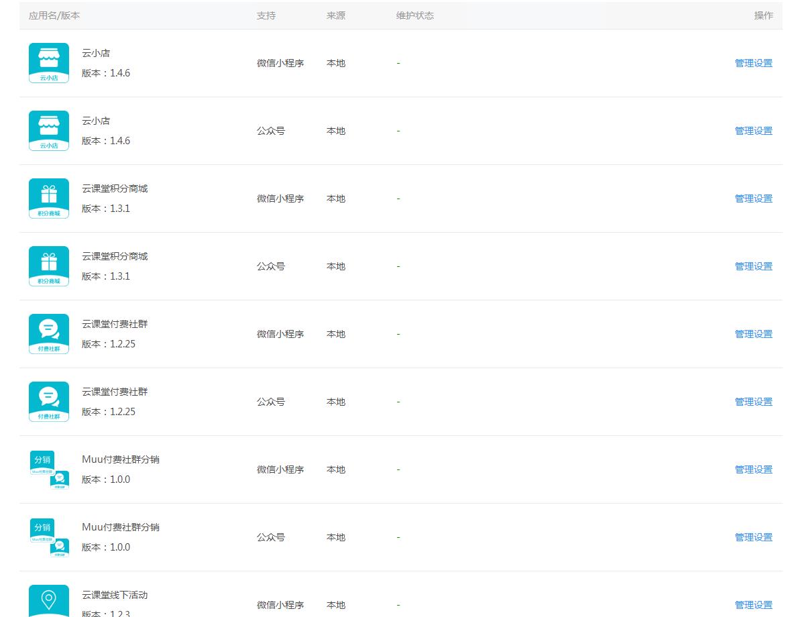The image size is (802, 617).
Task: Click 管理设置 for 云课堂积分商城 微信小程序
Action: point(752,198)
